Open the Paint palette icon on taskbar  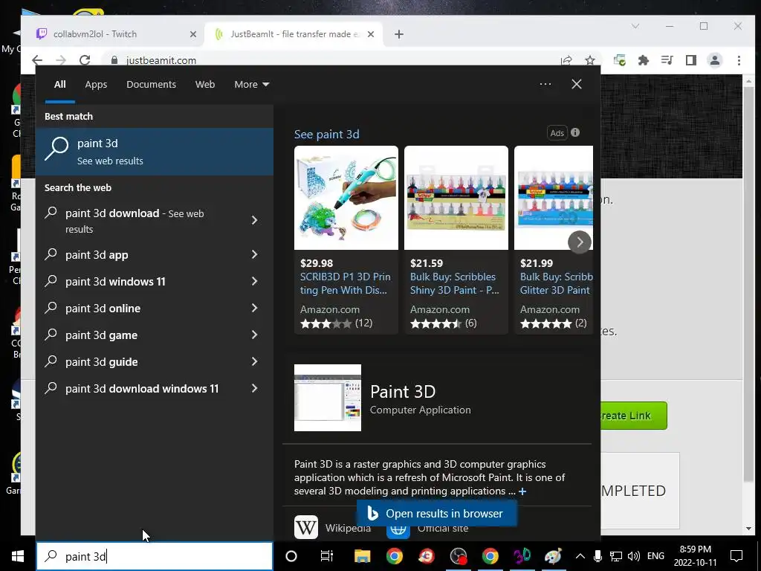point(553,556)
